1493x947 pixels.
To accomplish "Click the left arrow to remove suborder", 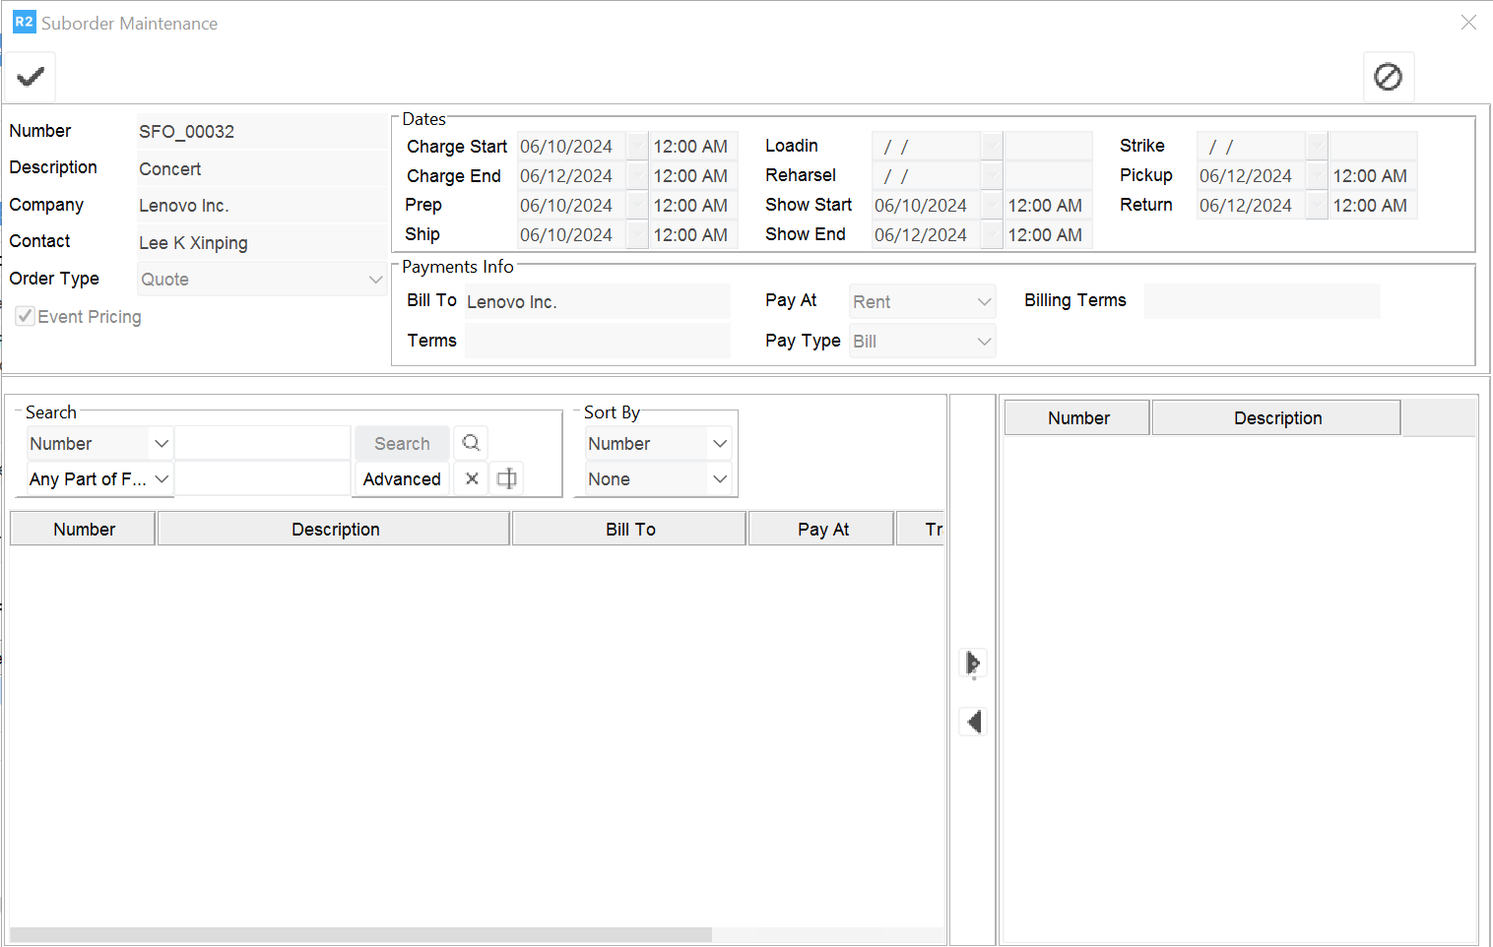I will [x=973, y=722].
